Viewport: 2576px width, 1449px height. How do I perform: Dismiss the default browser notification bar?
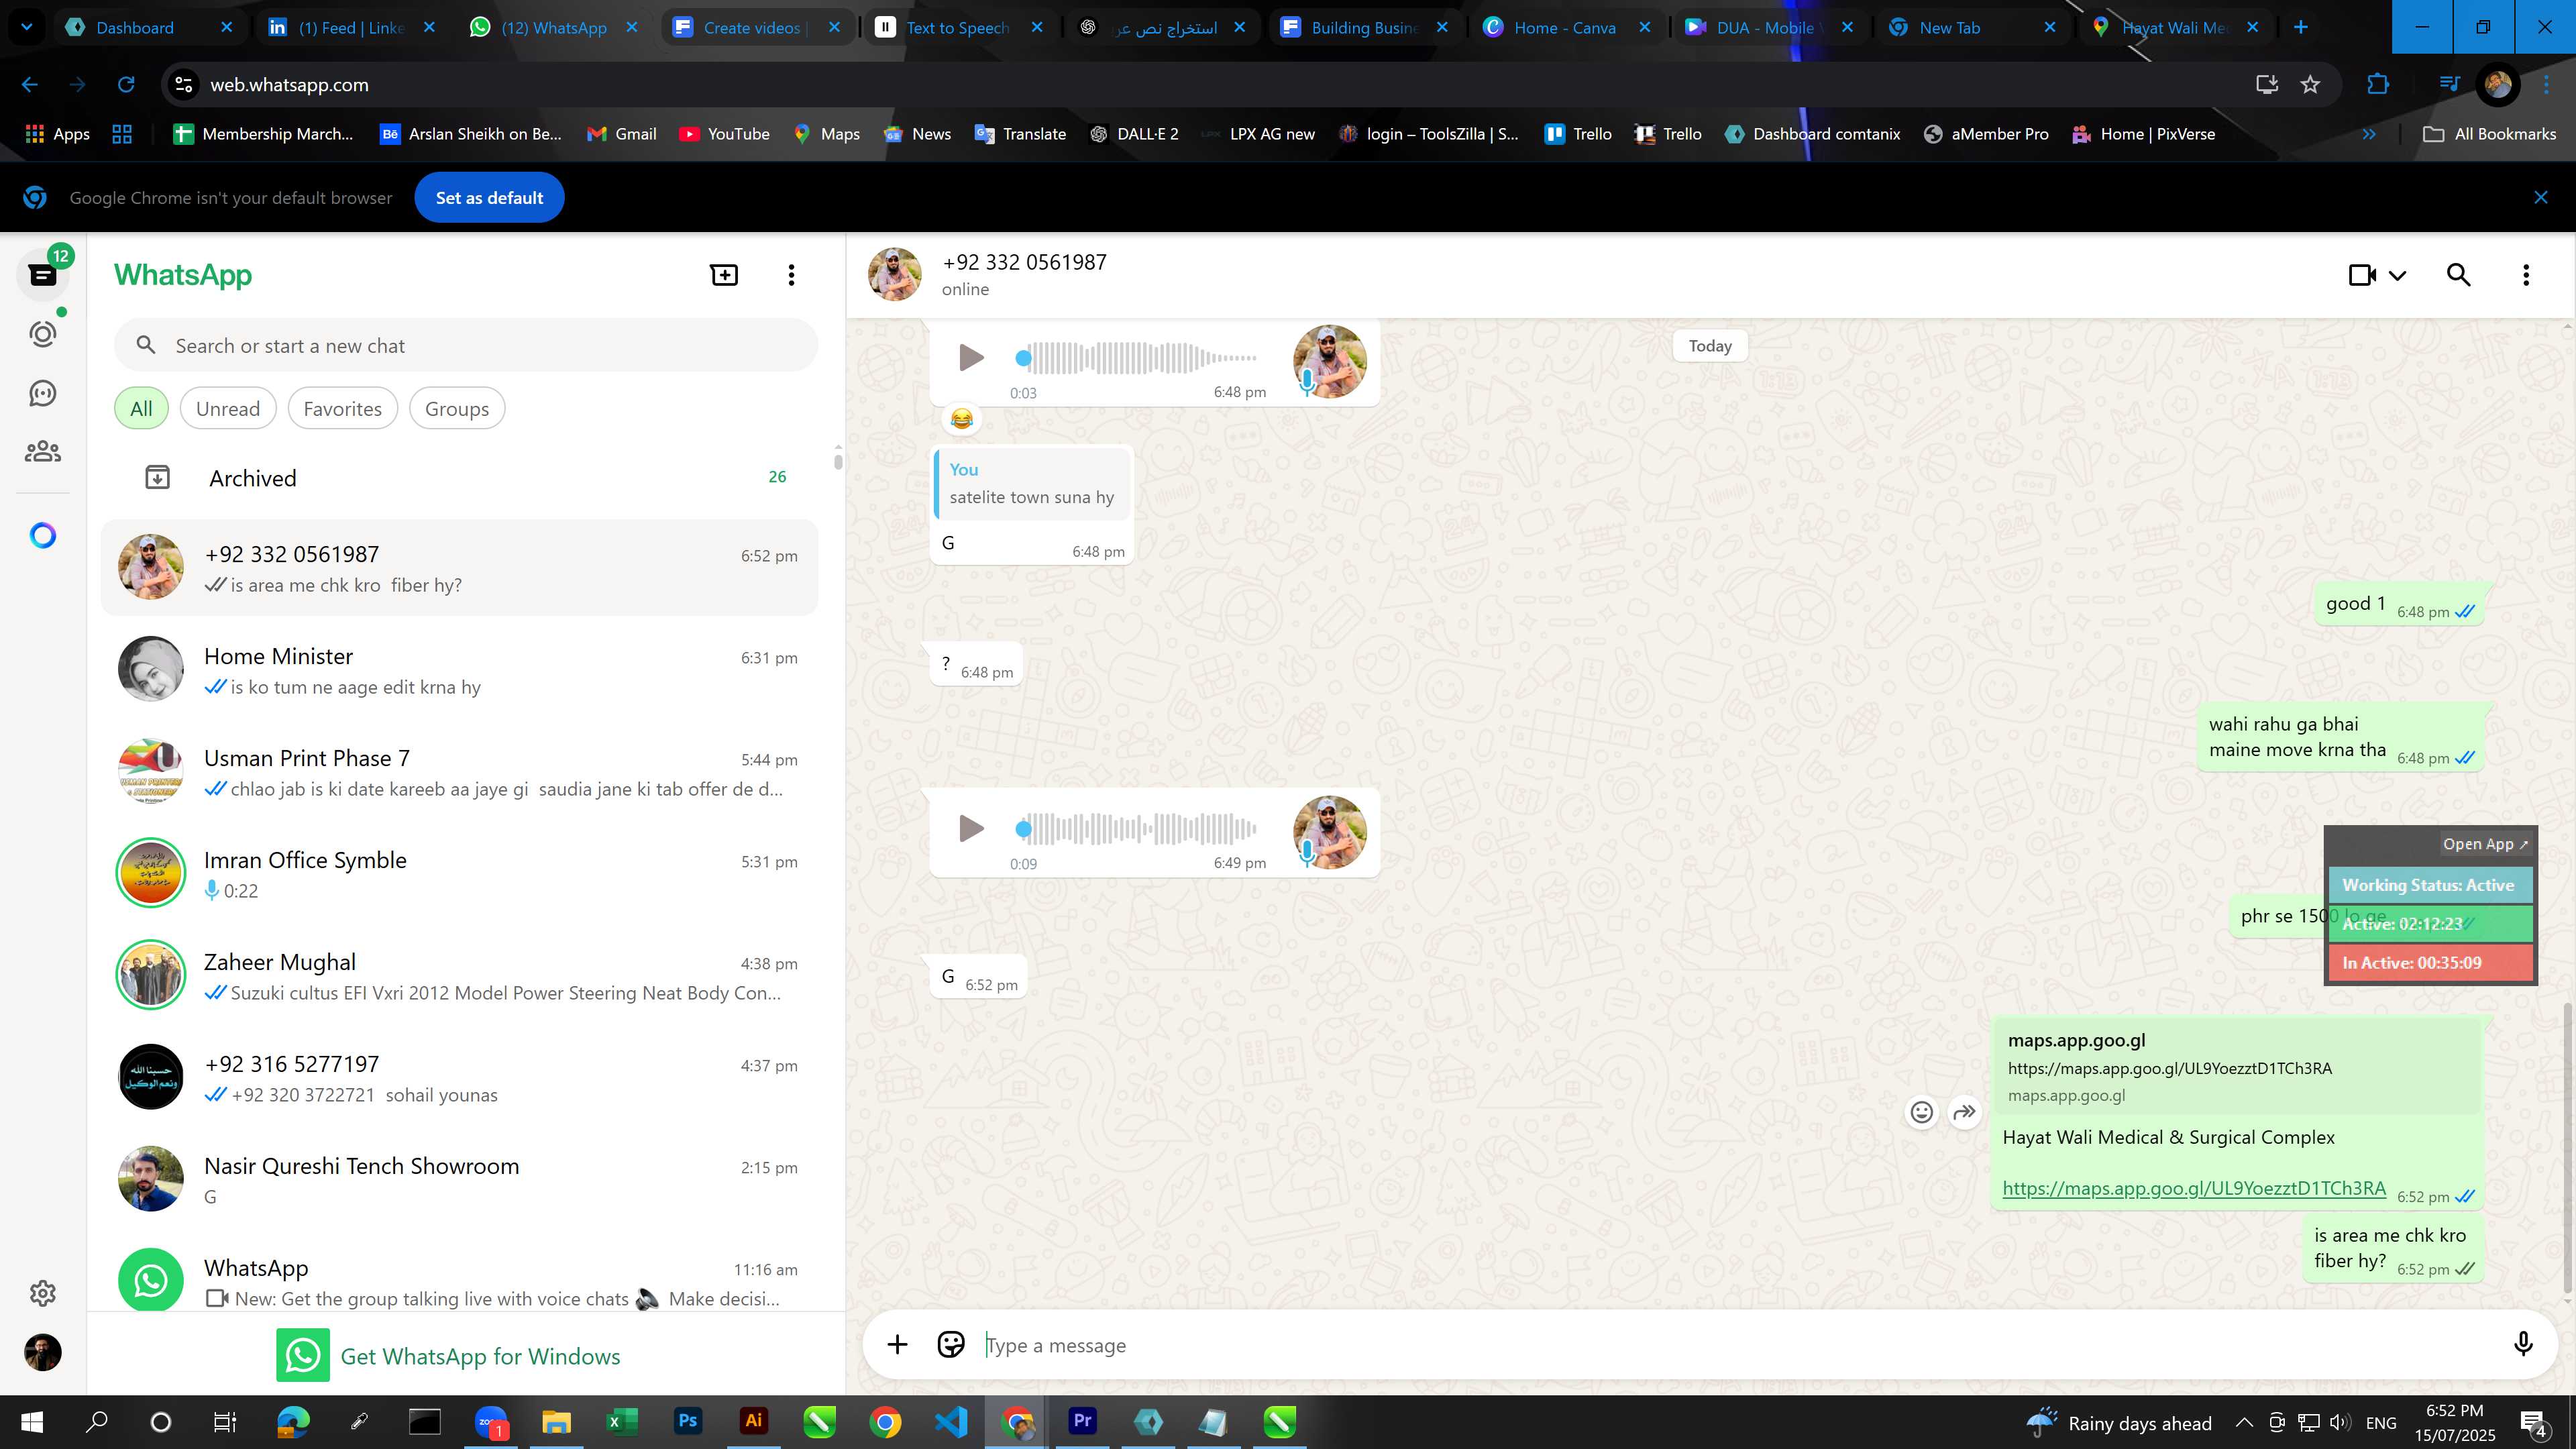pyautogui.click(x=2541, y=198)
